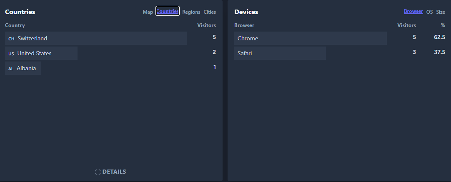The height and width of the screenshot is (182, 451).
Task: Click the CH country code flag
Action: (11, 39)
